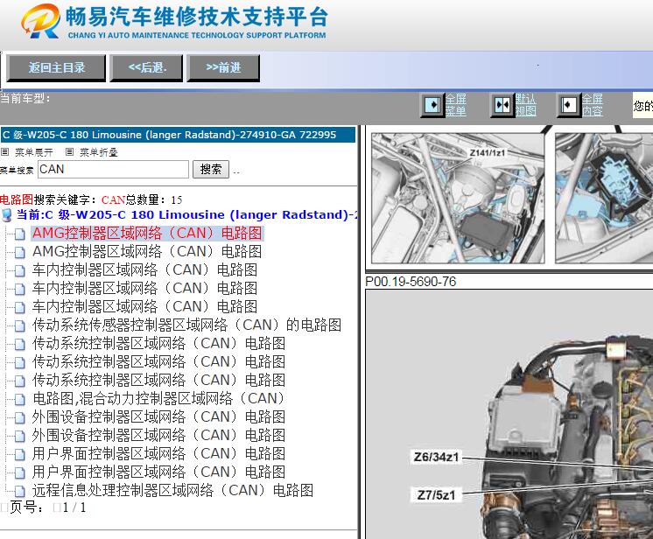
Task: Click the 搜索 search button
Action: [x=211, y=170]
